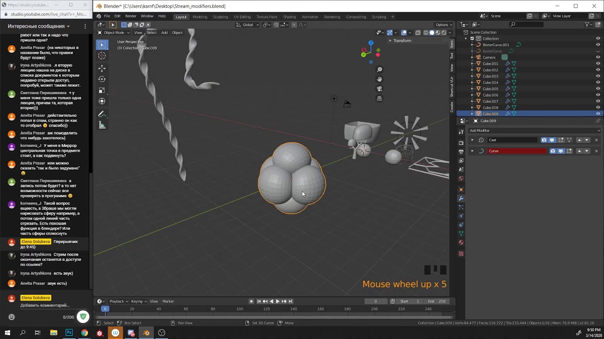Create new collection icon in outliner
The width and height of the screenshot is (604, 339).
(x=597, y=24)
